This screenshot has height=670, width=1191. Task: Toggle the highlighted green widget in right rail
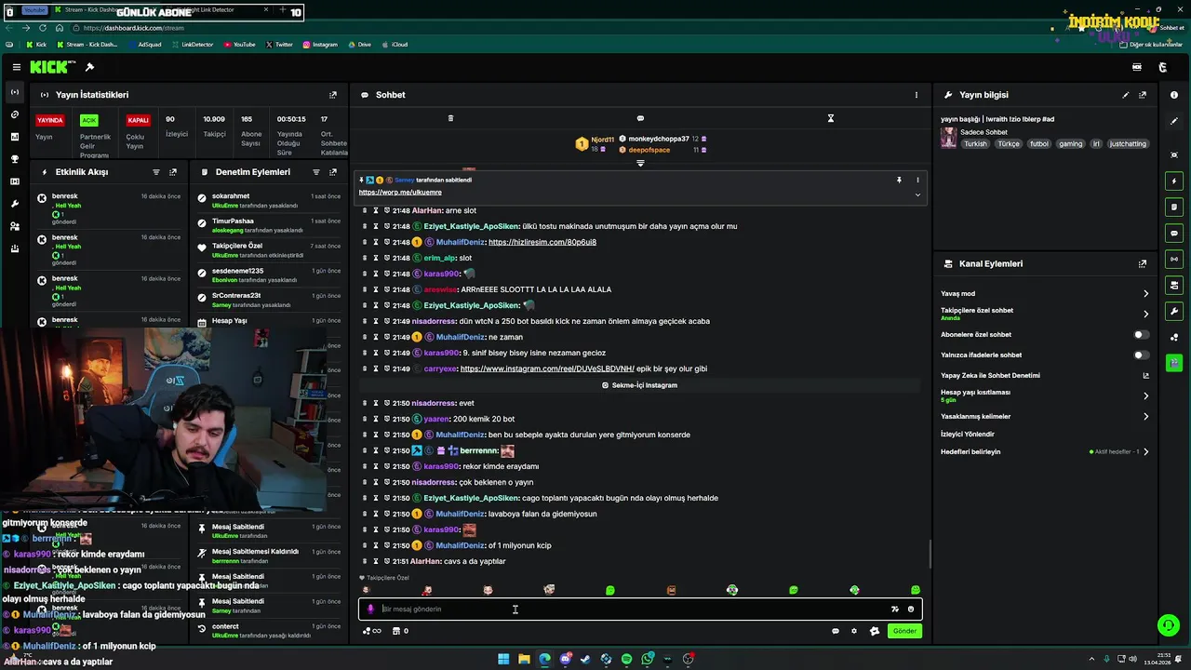pyautogui.click(x=1174, y=363)
